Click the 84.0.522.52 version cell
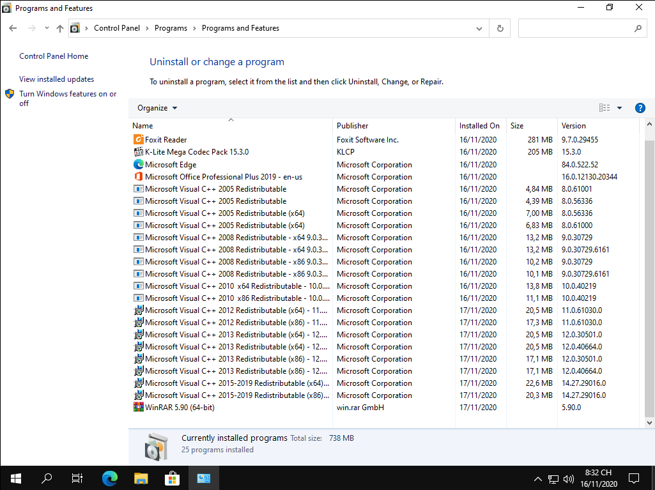This screenshot has width=655, height=490. tap(580, 165)
